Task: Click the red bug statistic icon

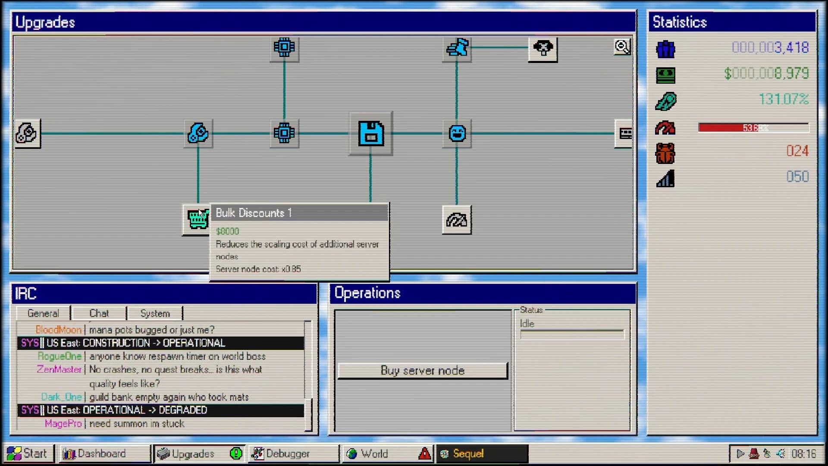Action: [665, 153]
